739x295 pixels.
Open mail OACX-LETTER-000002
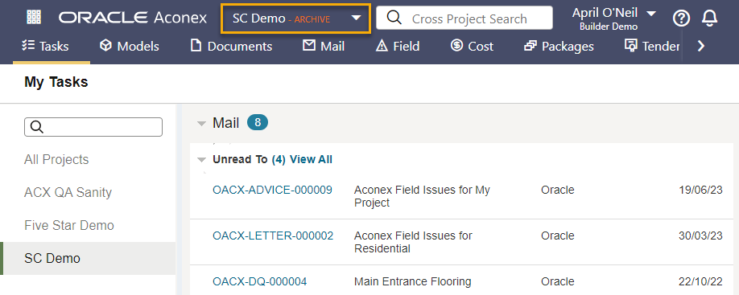pyautogui.click(x=273, y=236)
